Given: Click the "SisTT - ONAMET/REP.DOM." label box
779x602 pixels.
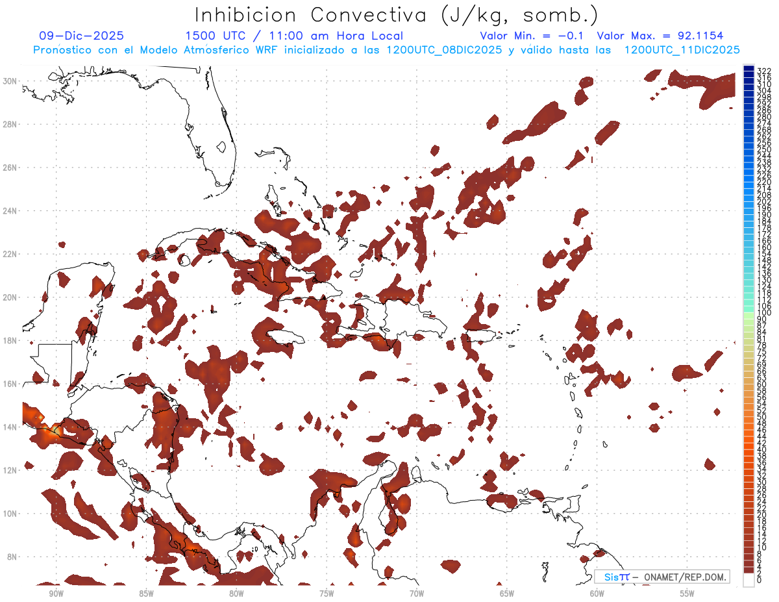Looking at the screenshot, I should (662, 577).
